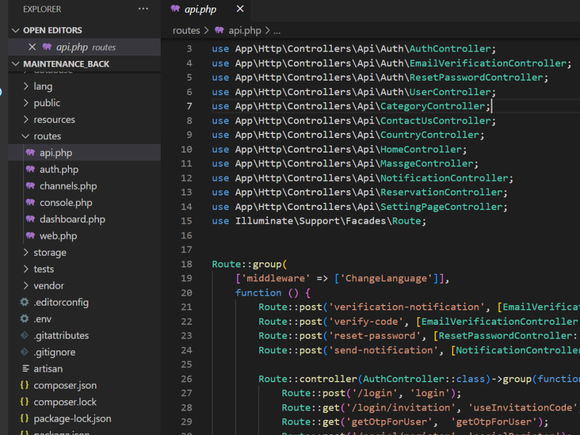Open the Explorer more actions ellipsis

pyautogui.click(x=143, y=9)
